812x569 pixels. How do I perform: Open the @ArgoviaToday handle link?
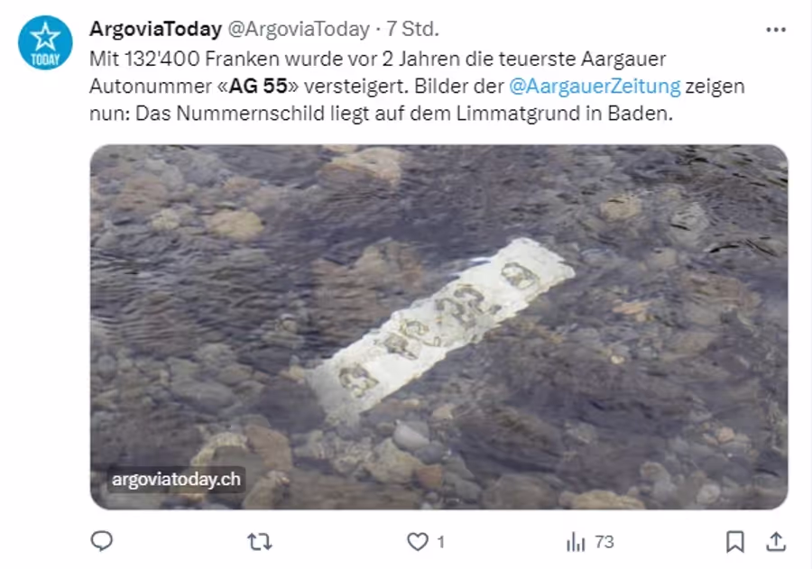click(x=299, y=29)
